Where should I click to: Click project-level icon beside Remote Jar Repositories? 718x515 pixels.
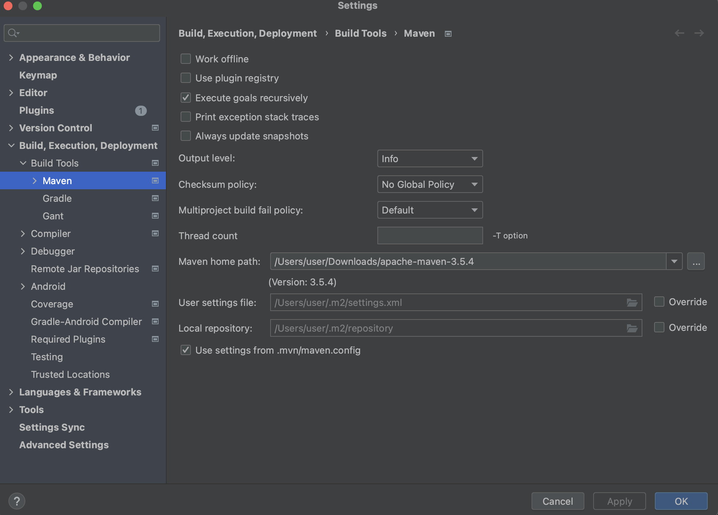(x=155, y=269)
